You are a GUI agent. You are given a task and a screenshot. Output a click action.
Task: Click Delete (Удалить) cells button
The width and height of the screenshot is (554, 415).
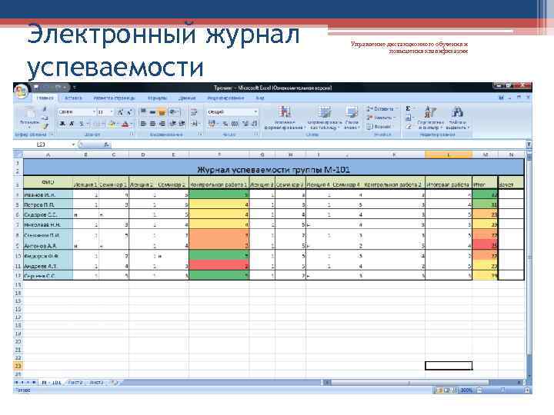(380, 118)
